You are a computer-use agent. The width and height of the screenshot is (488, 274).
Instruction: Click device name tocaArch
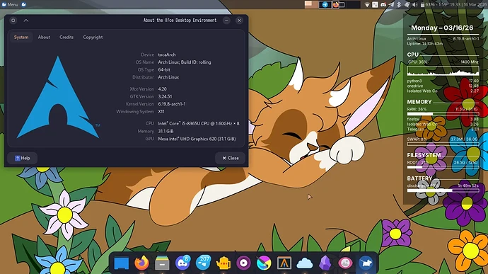click(167, 55)
